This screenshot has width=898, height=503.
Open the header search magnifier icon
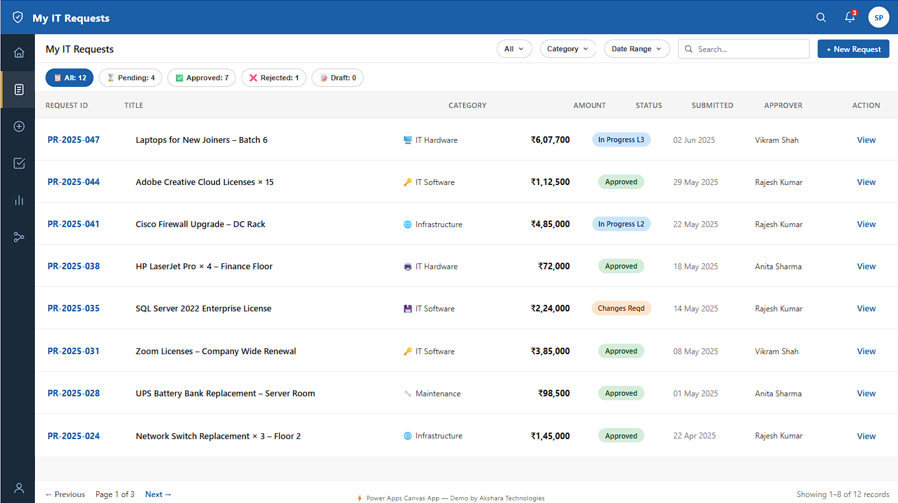pyautogui.click(x=821, y=18)
